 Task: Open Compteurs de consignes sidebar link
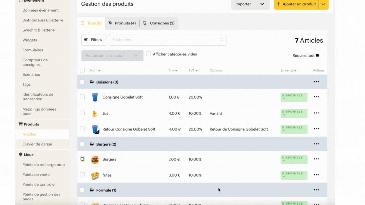click(x=35, y=62)
